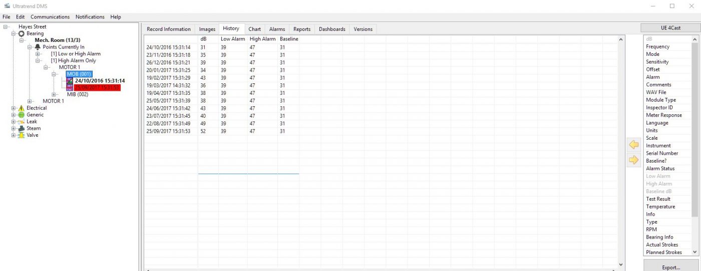Click the Leak application icon
701x271 pixels.
pos(22,122)
